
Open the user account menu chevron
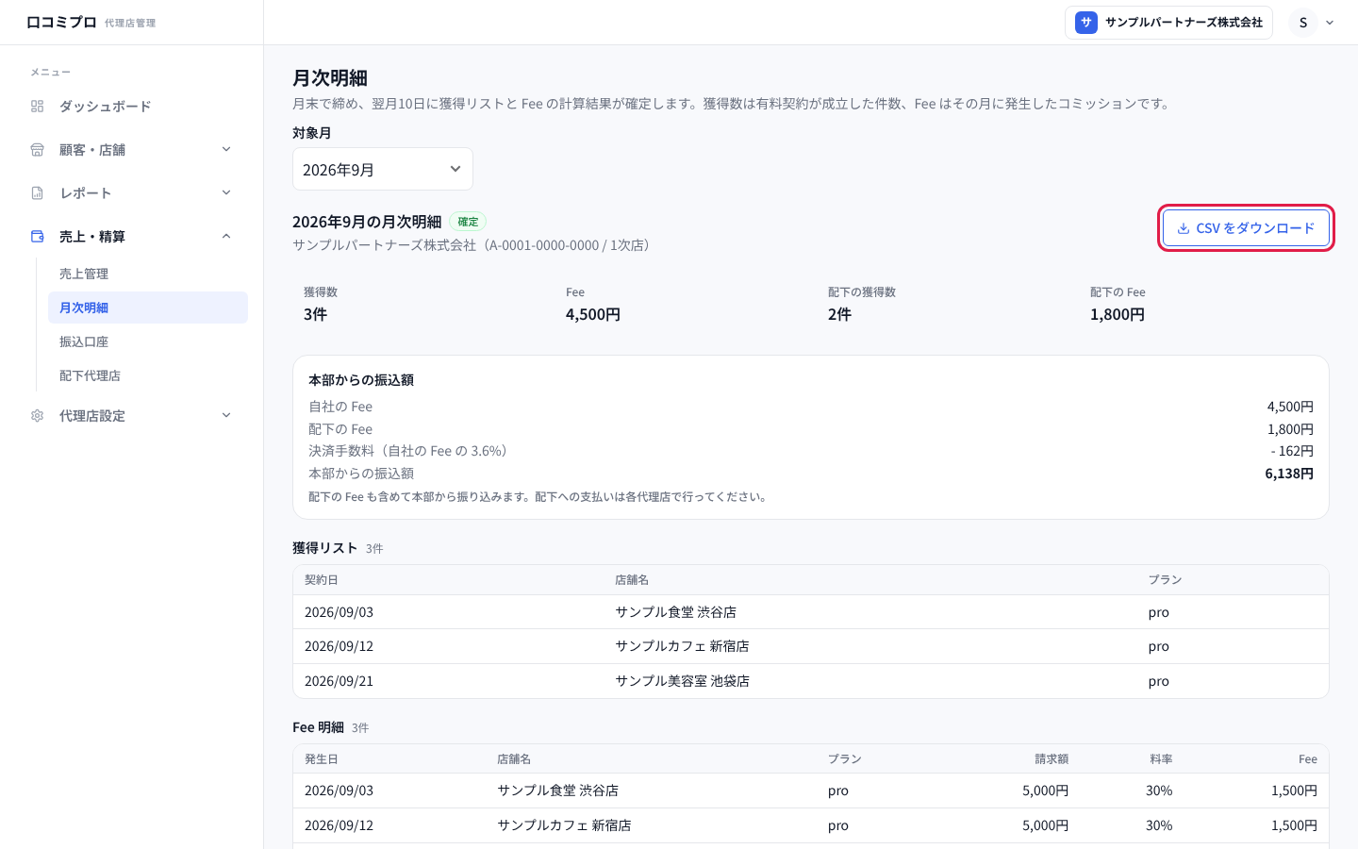pyautogui.click(x=1330, y=23)
